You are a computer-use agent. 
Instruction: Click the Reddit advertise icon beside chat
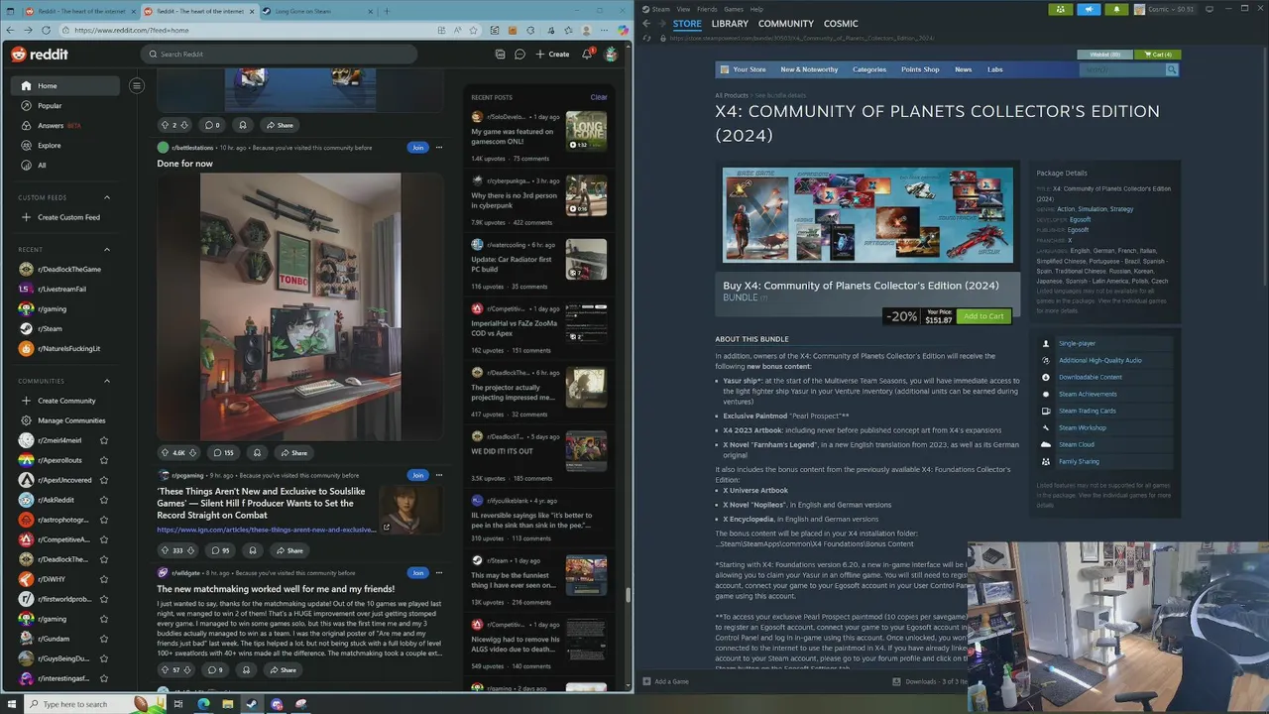pos(500,55)
